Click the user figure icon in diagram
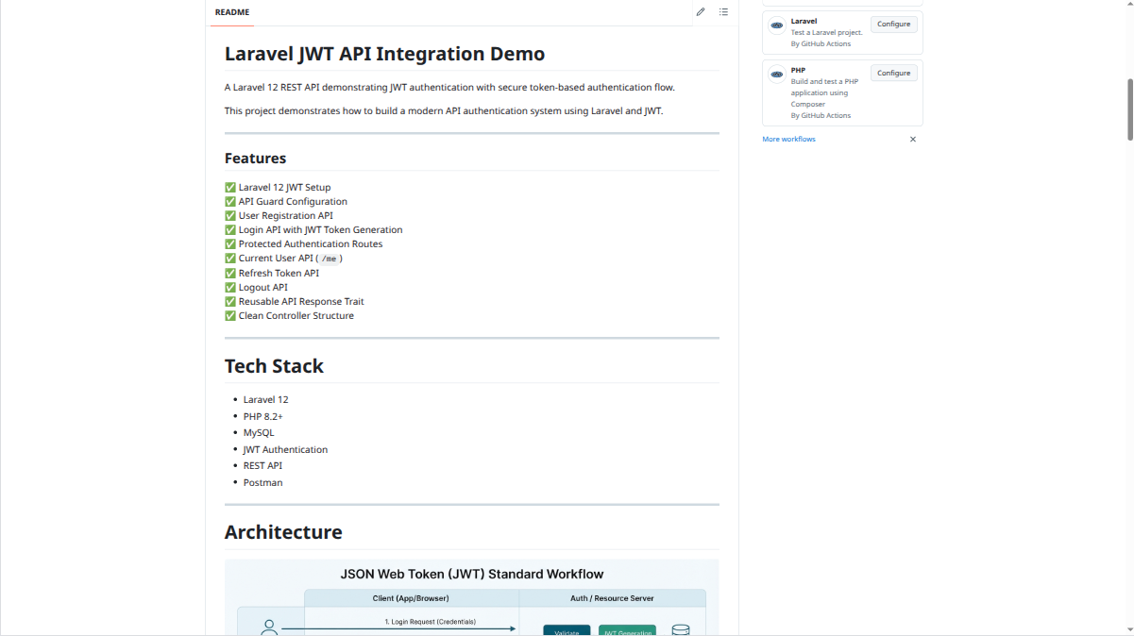The image size is (1134, 636). coord(269,628)
